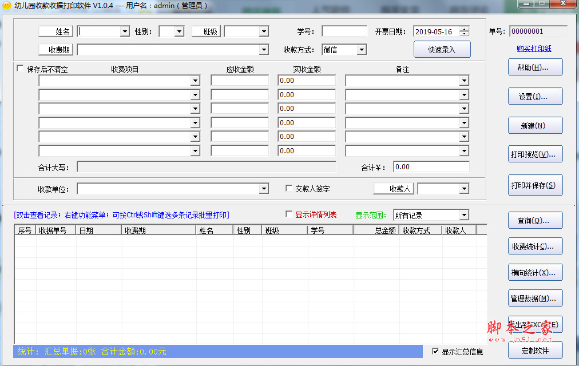Open the 收款单位 dropdown
This screenshot has width=579, height=366.
[263, 188]
